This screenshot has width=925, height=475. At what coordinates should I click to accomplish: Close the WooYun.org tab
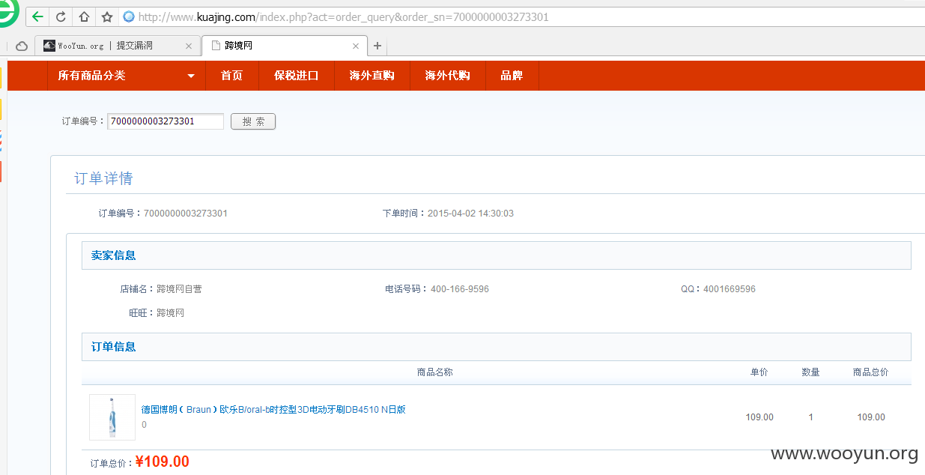tap(189, 46)
